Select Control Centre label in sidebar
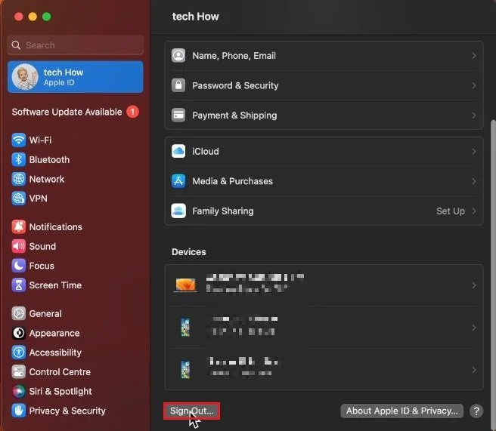 tap(60, 372)
